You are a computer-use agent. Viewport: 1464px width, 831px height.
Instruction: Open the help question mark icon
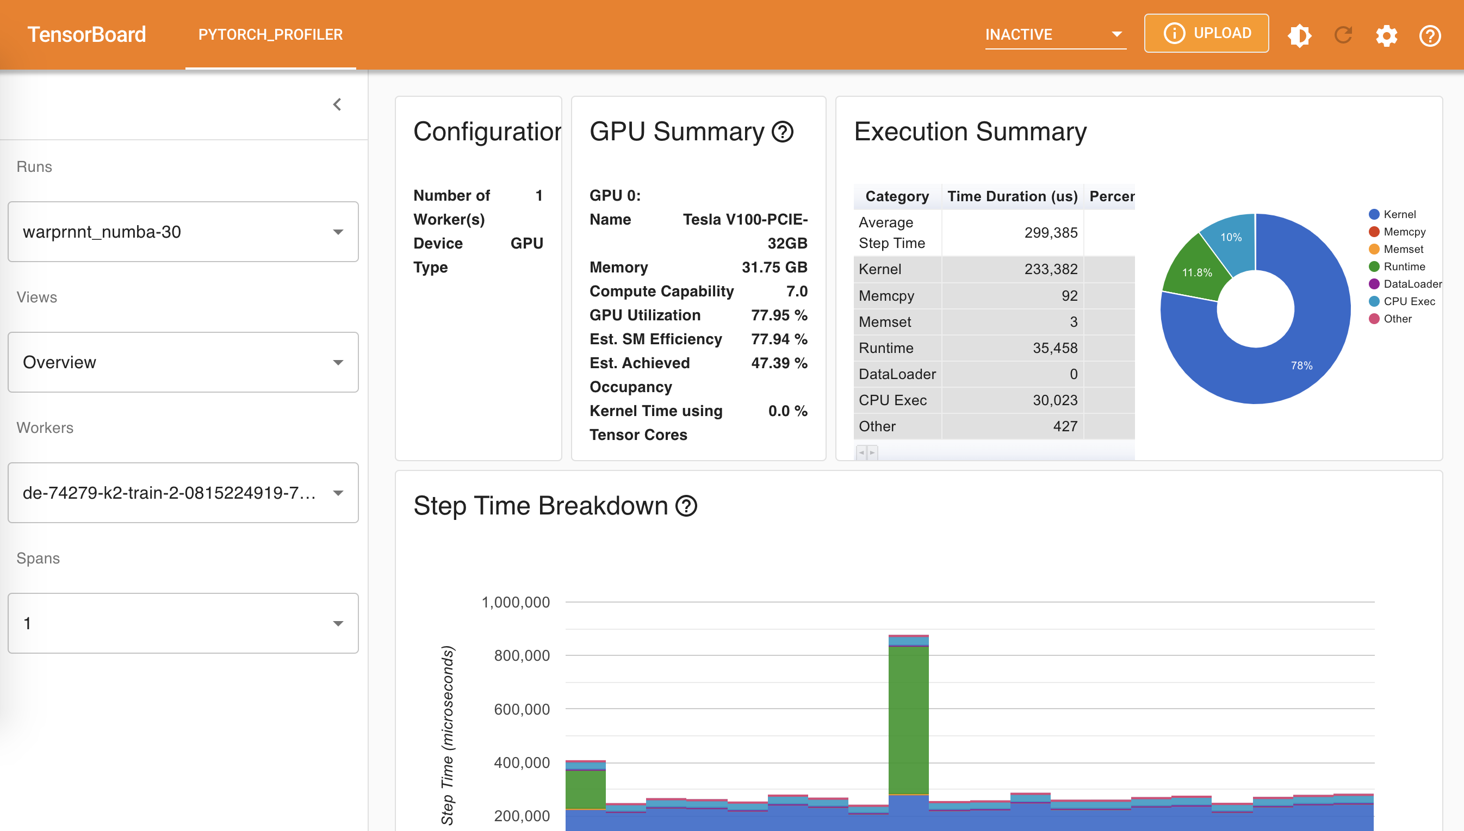[1430, 35]
